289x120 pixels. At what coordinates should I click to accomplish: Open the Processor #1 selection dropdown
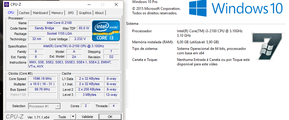point(45,106)
